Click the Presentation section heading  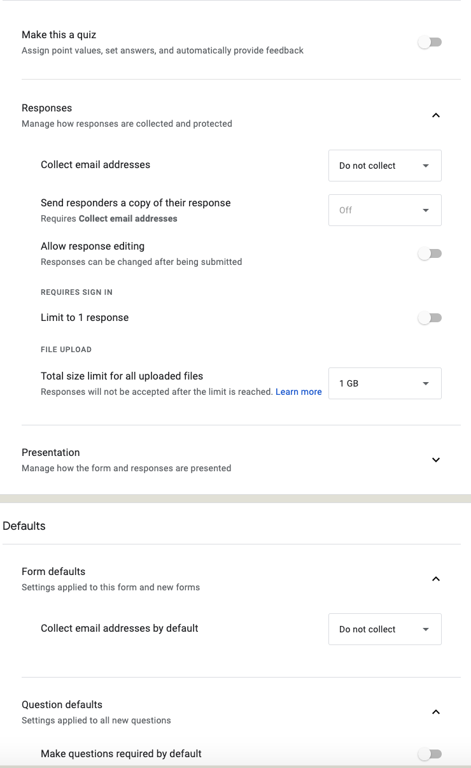(x=51, y=453)
